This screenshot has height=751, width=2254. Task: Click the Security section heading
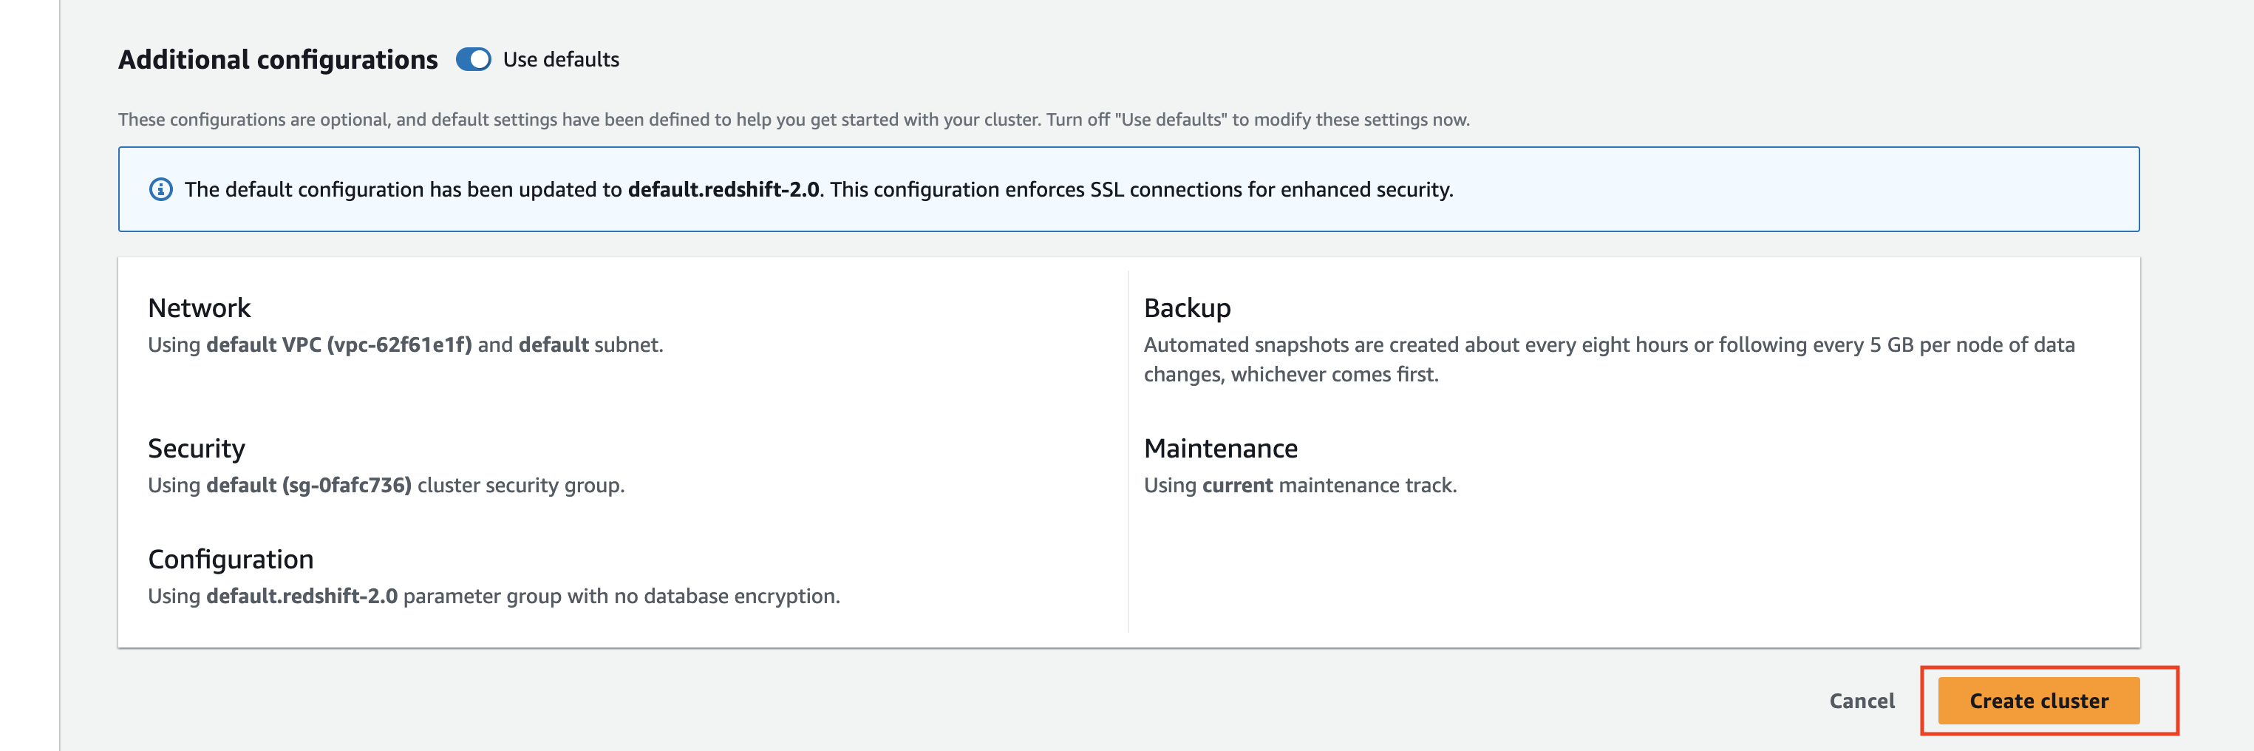click(x=196, y=448)
